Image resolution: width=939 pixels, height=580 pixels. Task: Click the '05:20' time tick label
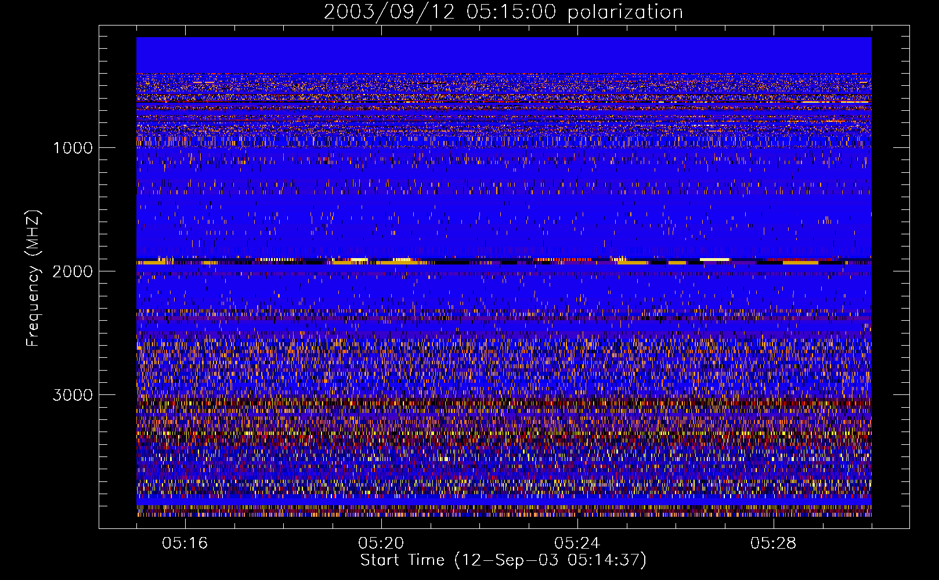pos(381,543)
